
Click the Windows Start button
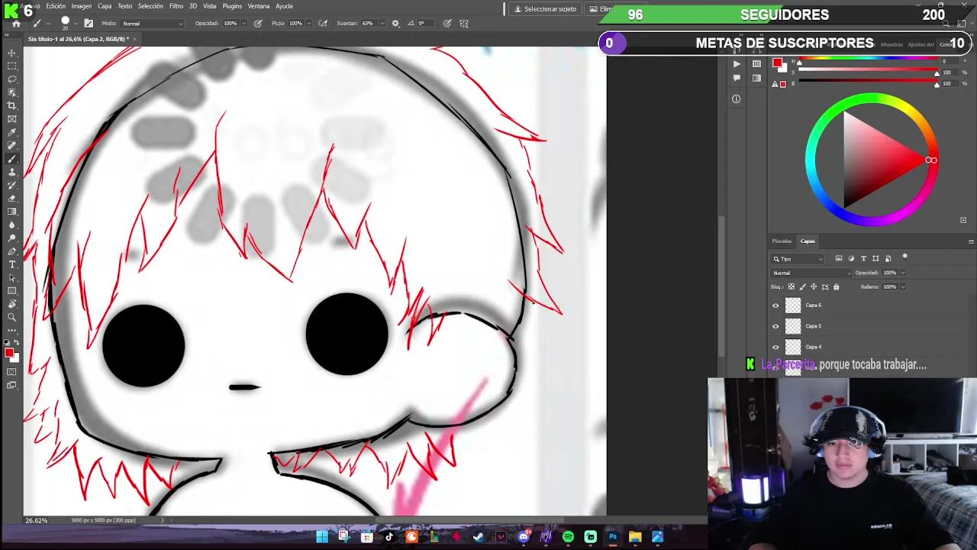point(322,537)
